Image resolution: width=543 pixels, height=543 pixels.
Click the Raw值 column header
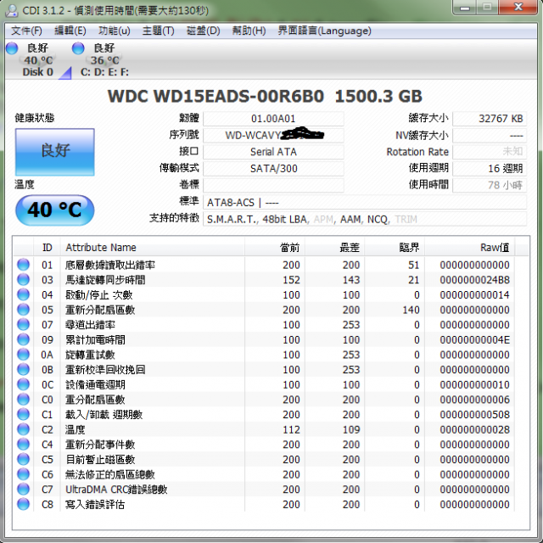[469, 247]
